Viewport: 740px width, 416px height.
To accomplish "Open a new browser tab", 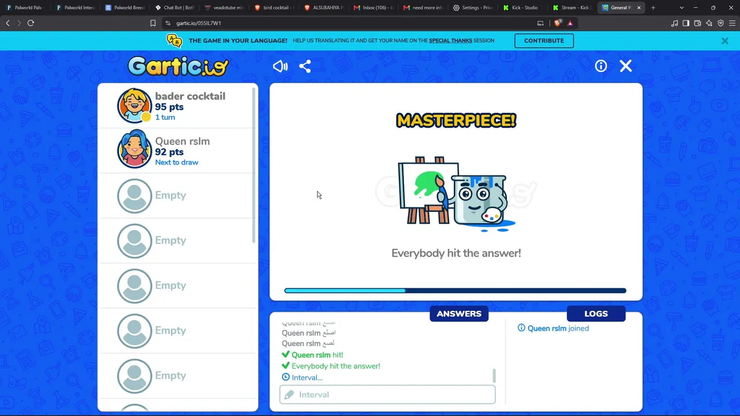I will pos(653,8).
